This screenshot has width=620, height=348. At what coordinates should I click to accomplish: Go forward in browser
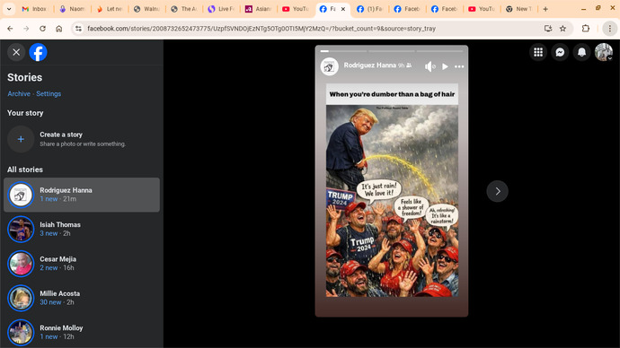pos(26,29)
